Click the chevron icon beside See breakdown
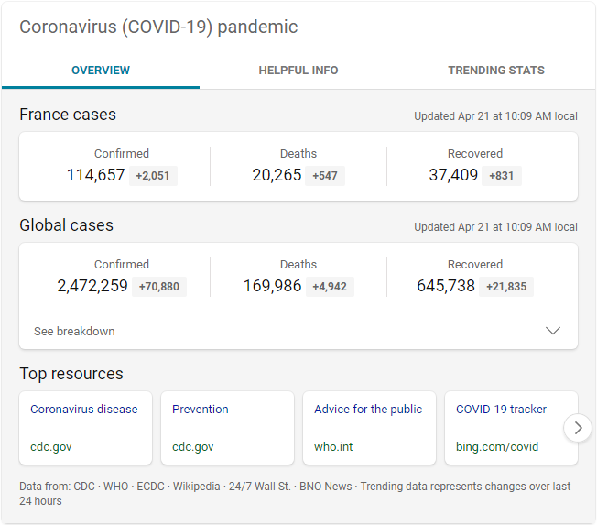 pyautogui.click(x=553, y=331)
